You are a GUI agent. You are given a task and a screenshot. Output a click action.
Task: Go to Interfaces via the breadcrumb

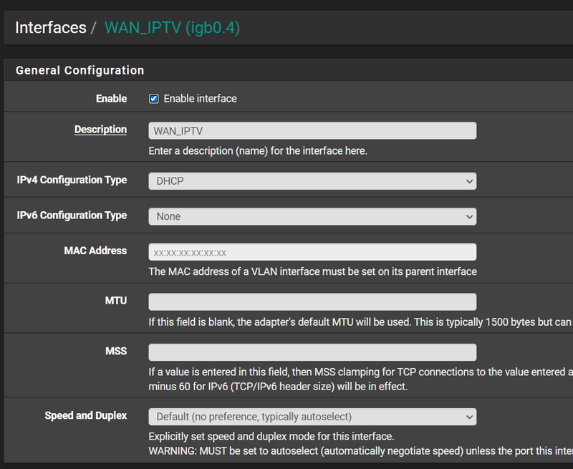click(50, 28)
